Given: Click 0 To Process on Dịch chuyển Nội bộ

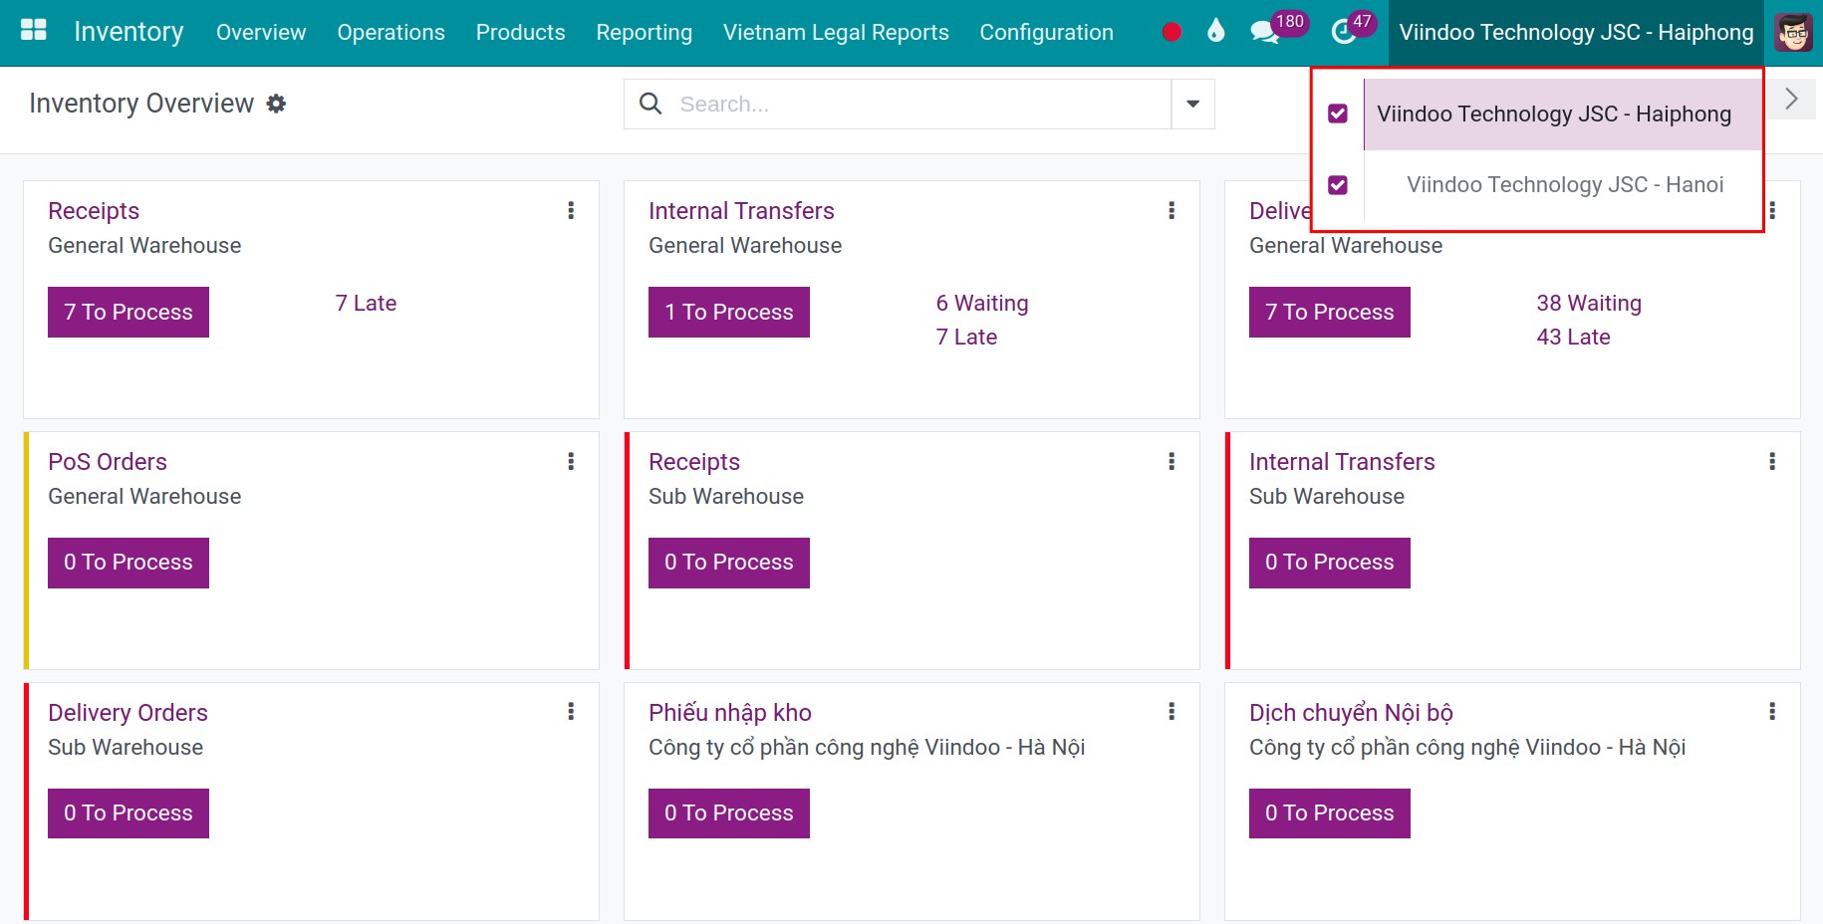Looking at the screenshot, I should click(1330, 813).
